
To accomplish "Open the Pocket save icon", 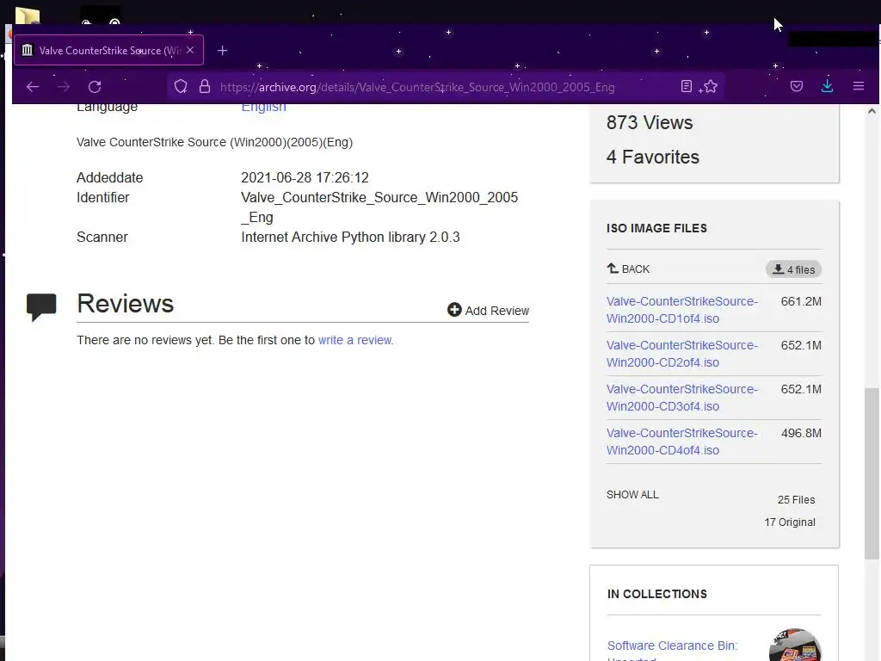I will (796, 87).
